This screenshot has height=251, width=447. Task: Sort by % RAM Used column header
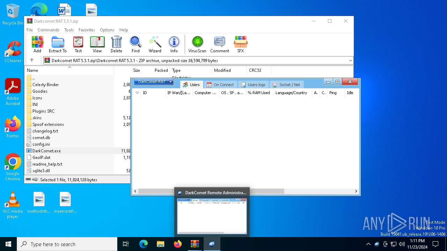click(x=259, y=93)
